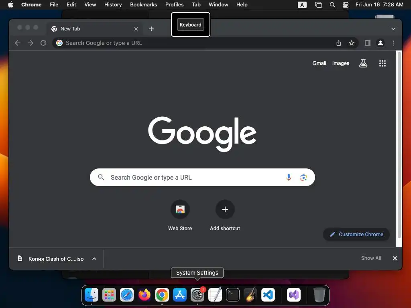Open the Trash in the Dock
This screenshot has height=308, width=411.
tap(319, 295)
